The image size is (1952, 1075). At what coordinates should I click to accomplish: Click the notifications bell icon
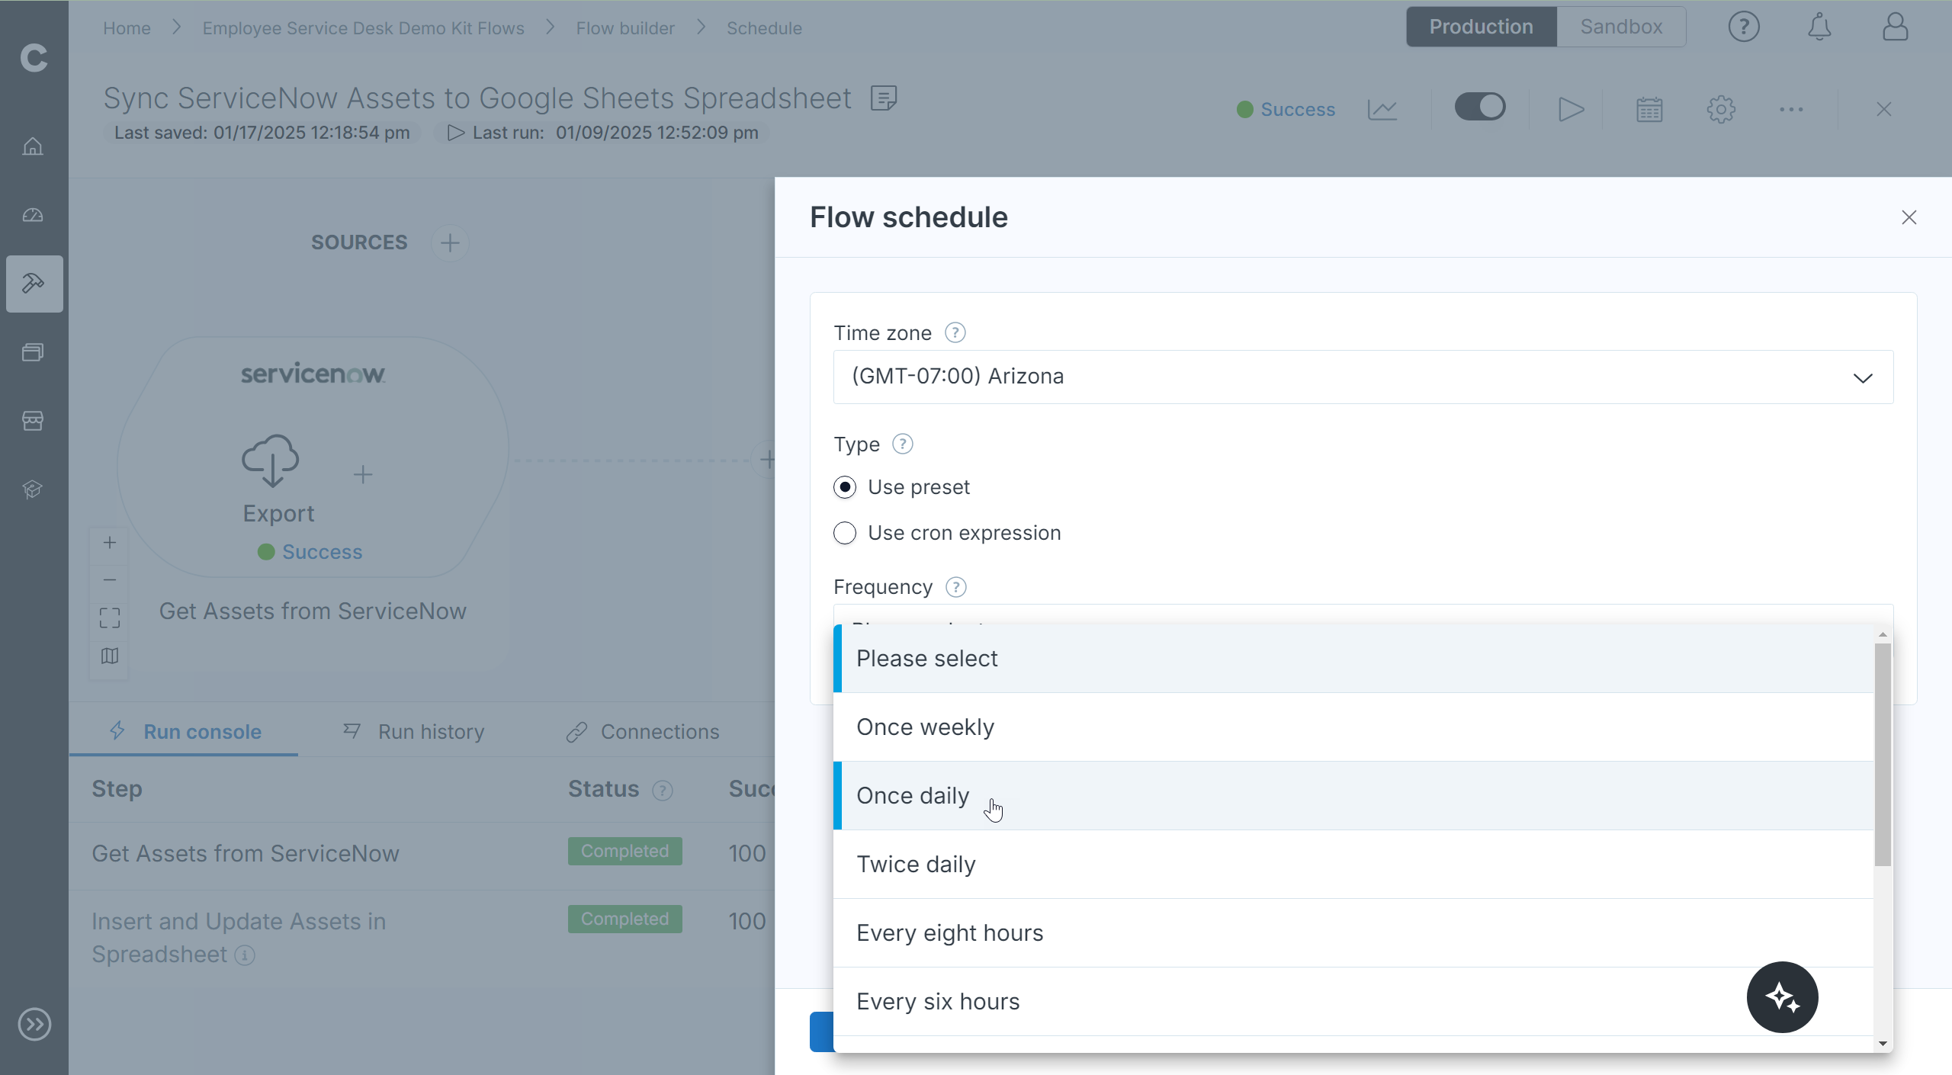point(1819,27)
